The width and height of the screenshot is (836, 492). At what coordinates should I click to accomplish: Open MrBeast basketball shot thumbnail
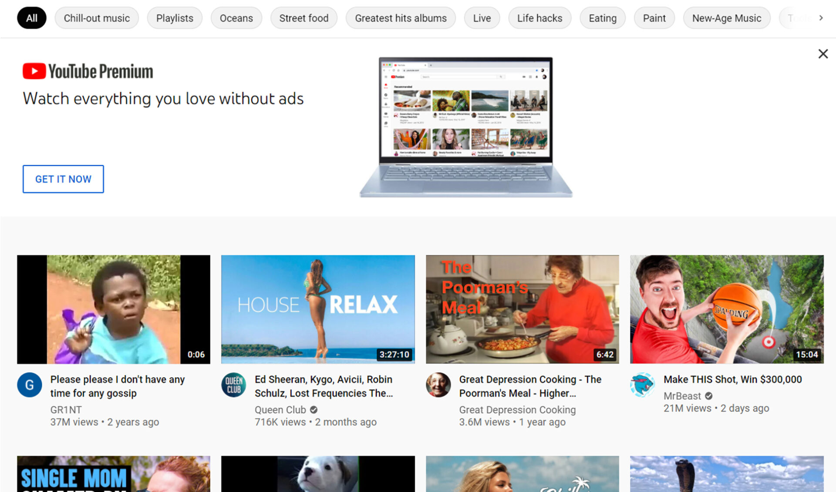coord(727,309)
